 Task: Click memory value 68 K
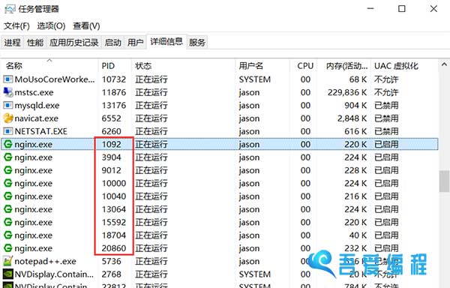[x=358, y=79]
